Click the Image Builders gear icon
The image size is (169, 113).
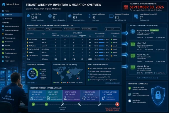[136, 16]
